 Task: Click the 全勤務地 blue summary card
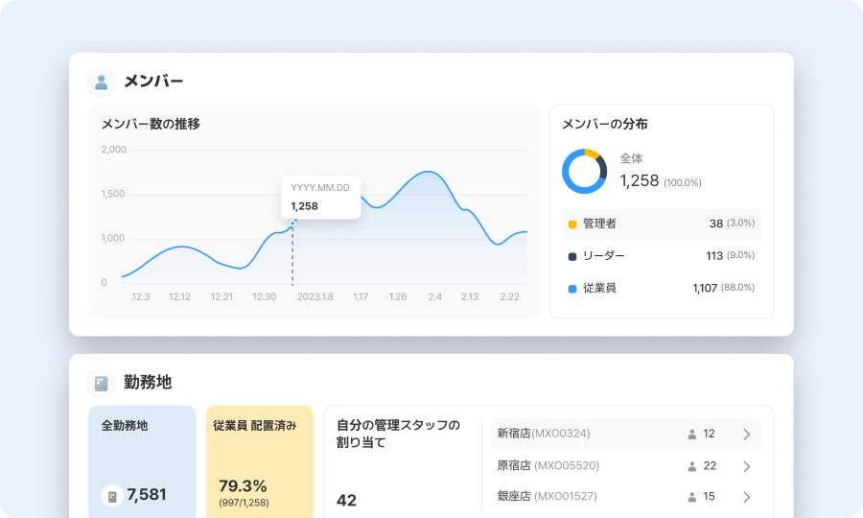[142, 461]
